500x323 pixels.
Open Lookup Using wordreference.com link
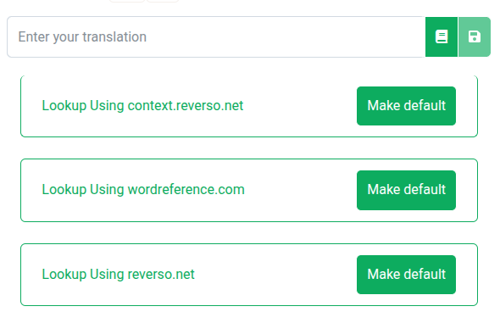(143, 189)
